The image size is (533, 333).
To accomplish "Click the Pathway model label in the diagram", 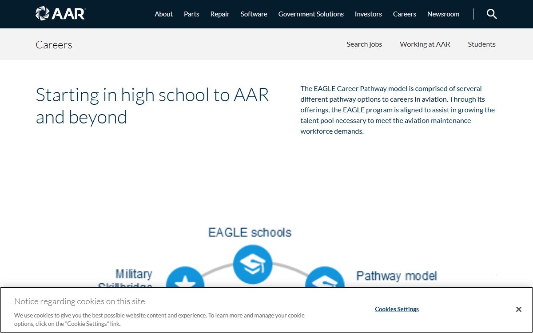I will (x=397, y=276).
